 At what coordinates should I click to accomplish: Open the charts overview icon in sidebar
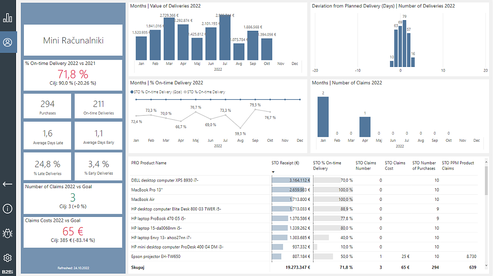pos(8,18)
